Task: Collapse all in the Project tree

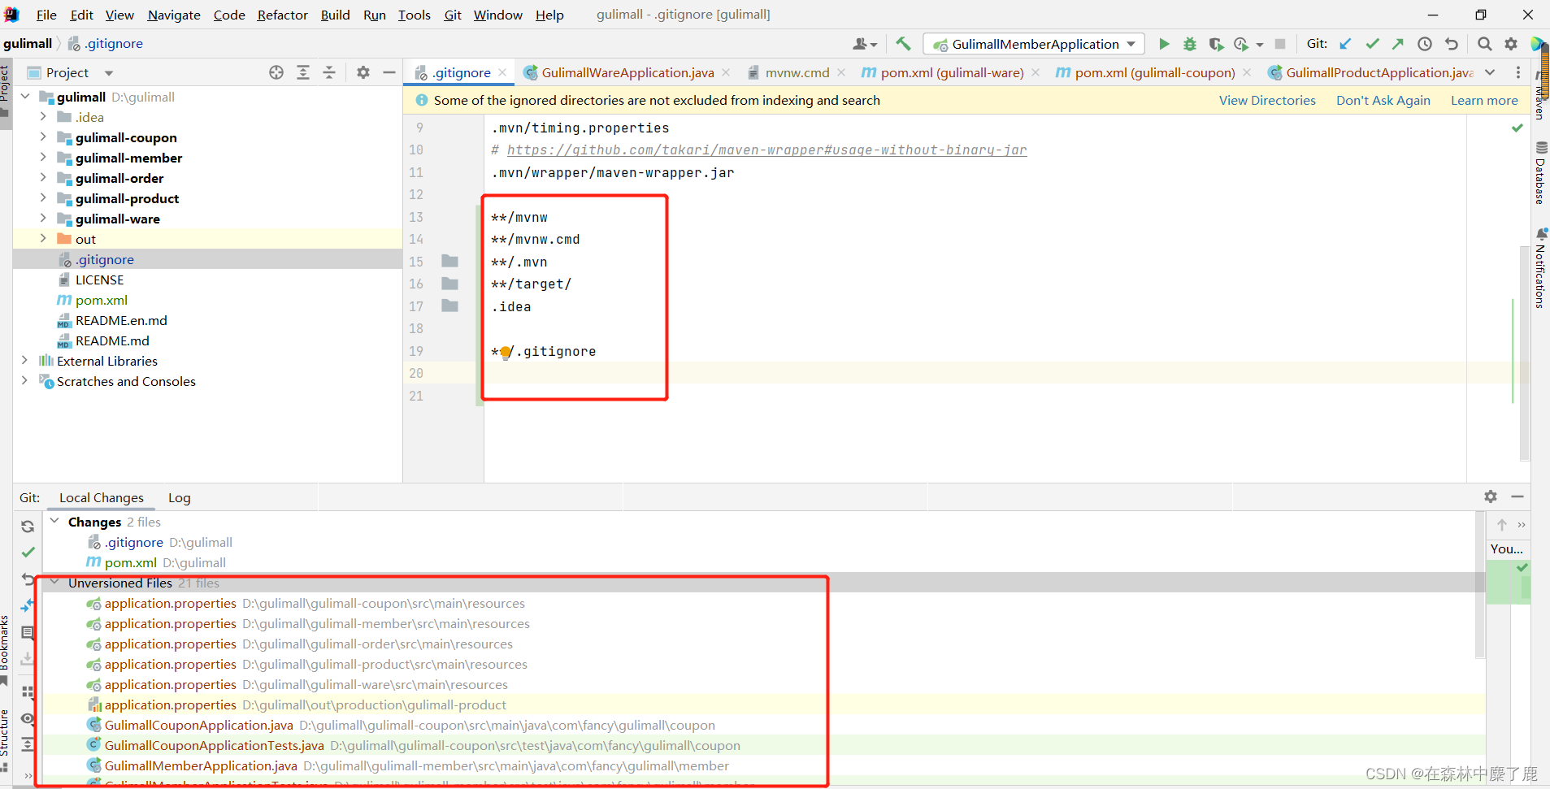Action: click(329, 72)
